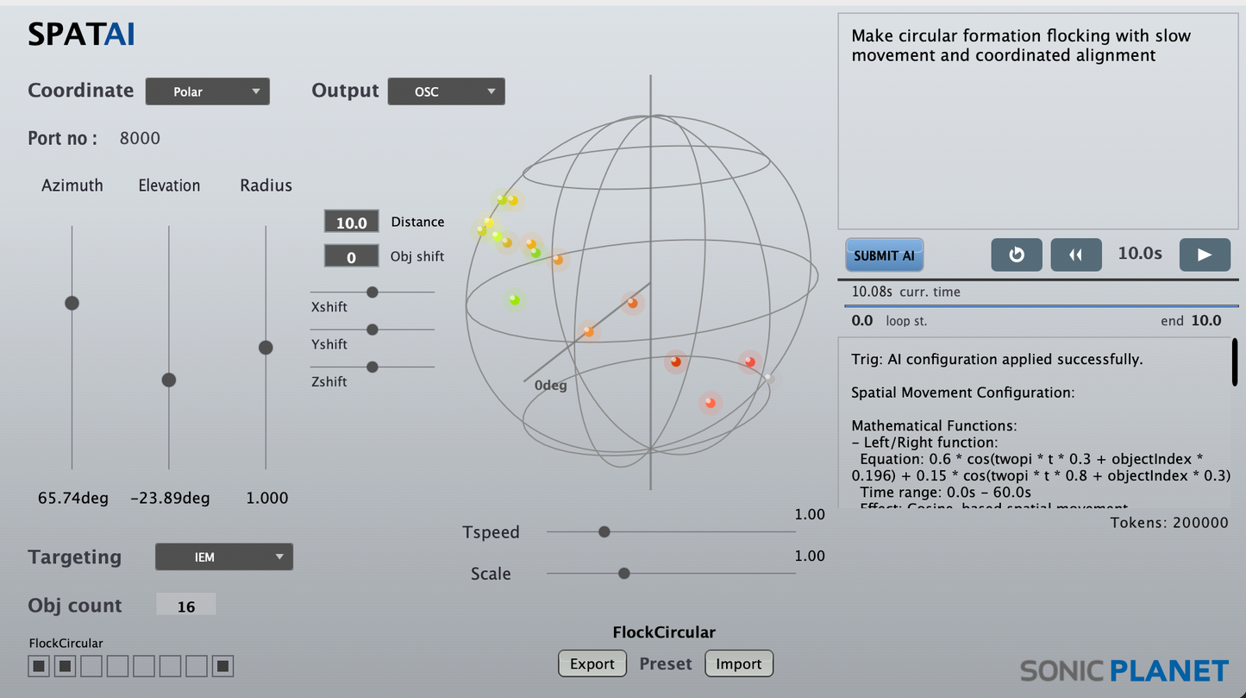This screenshot has width=1246, height=698.
Task: Click the Export preset button
Action: (x=592, y=663)
